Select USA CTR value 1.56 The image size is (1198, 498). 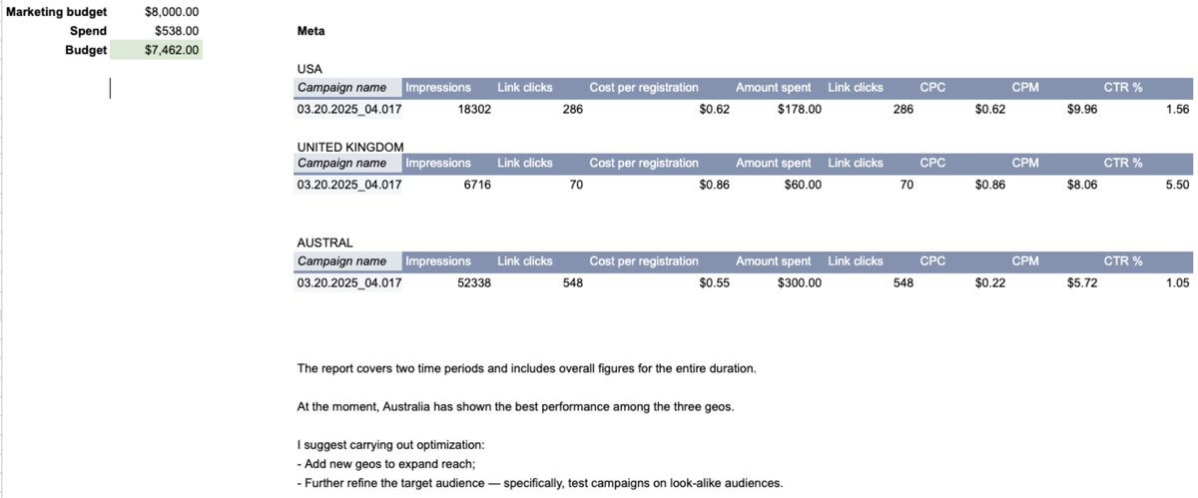1177,109
